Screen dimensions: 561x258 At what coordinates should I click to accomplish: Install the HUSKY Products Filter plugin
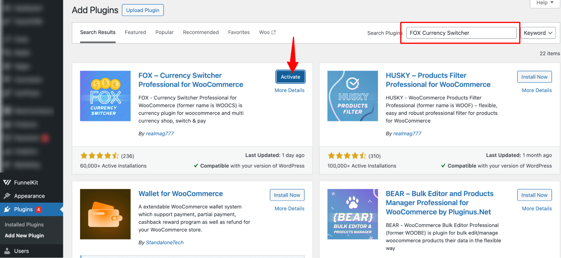534,77
